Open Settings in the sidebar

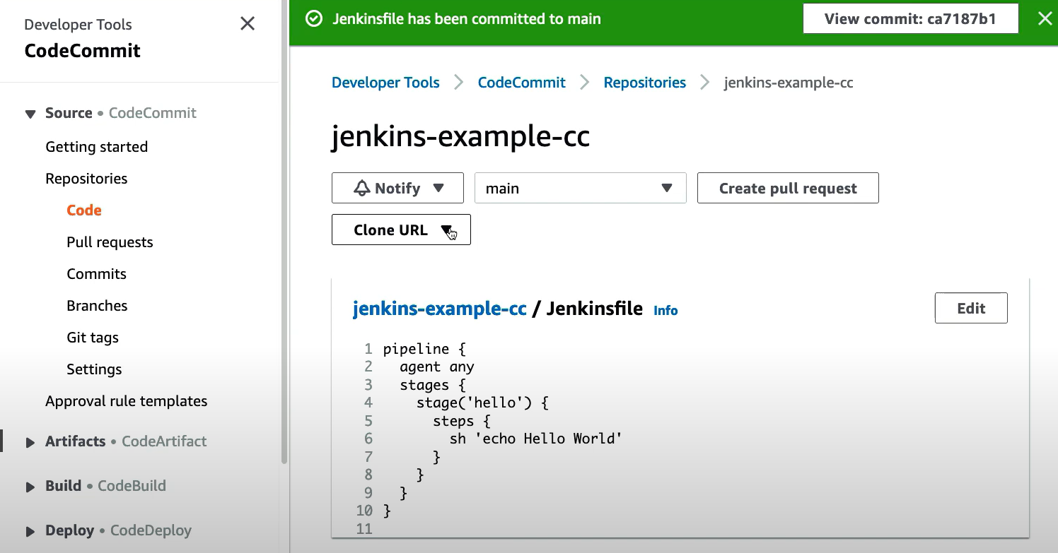click(94, 369)
